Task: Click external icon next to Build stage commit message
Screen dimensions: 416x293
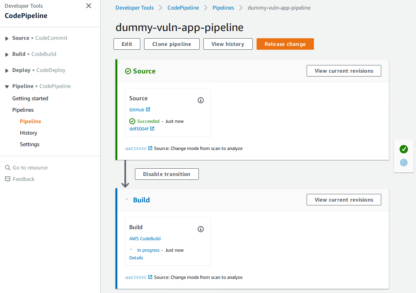Action: tap(150, 277)
